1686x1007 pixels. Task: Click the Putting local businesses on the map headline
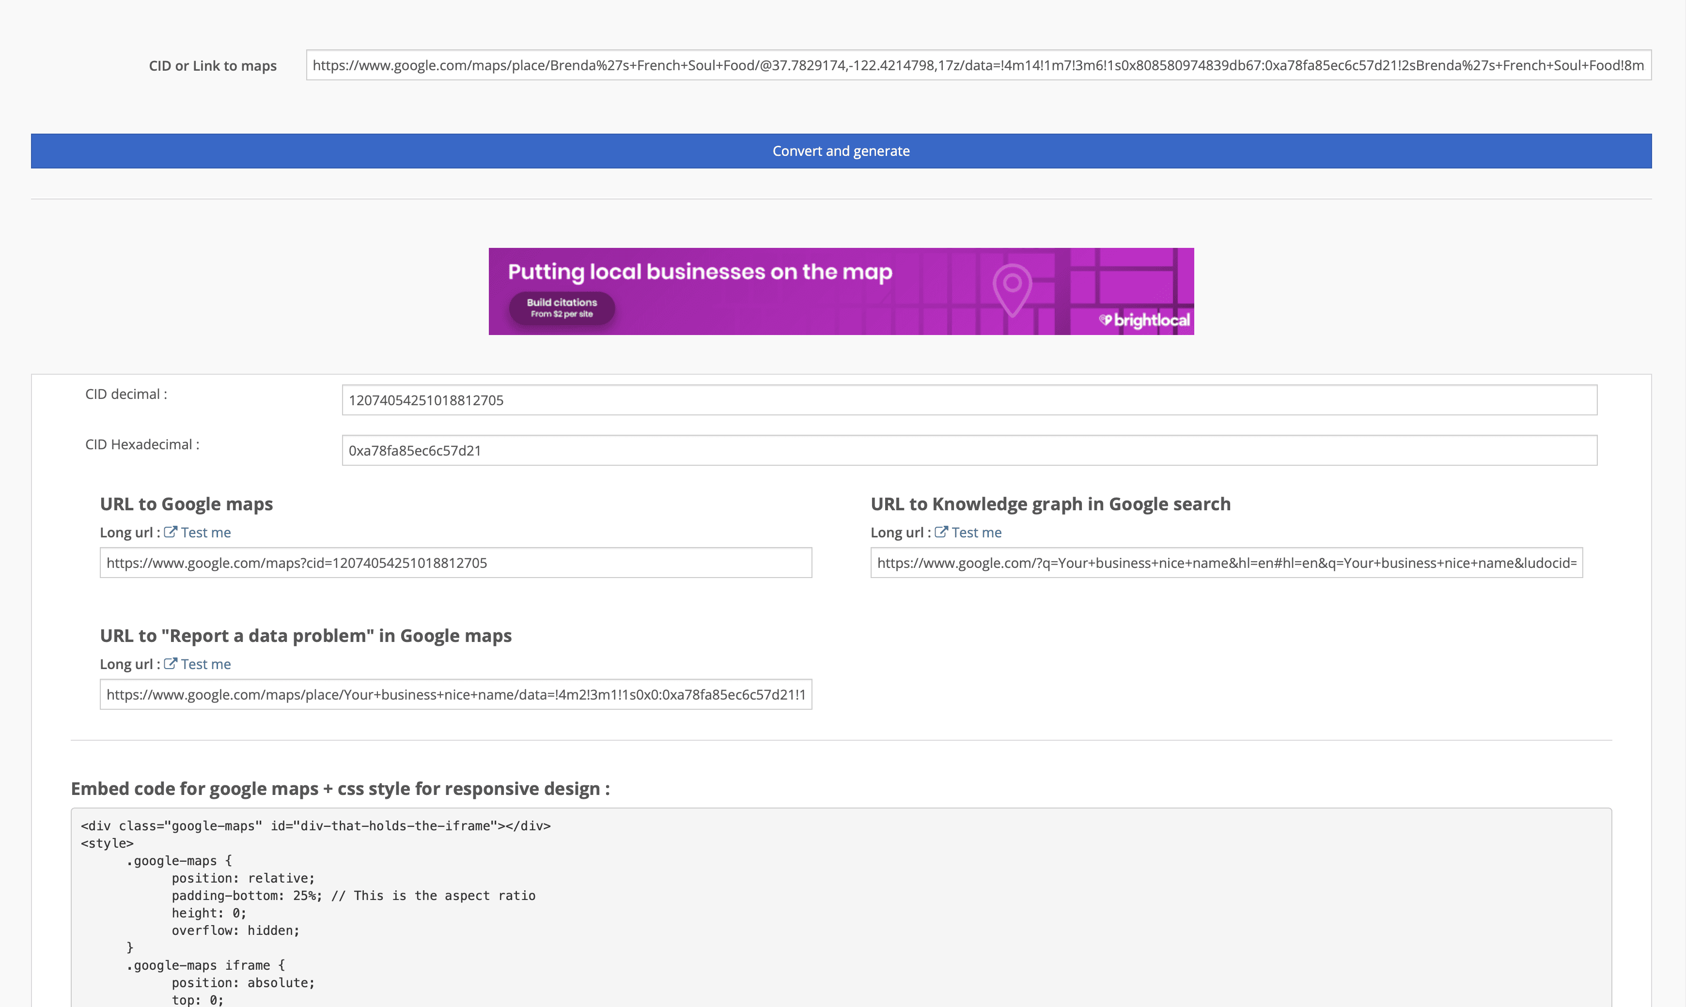[700, 272]
